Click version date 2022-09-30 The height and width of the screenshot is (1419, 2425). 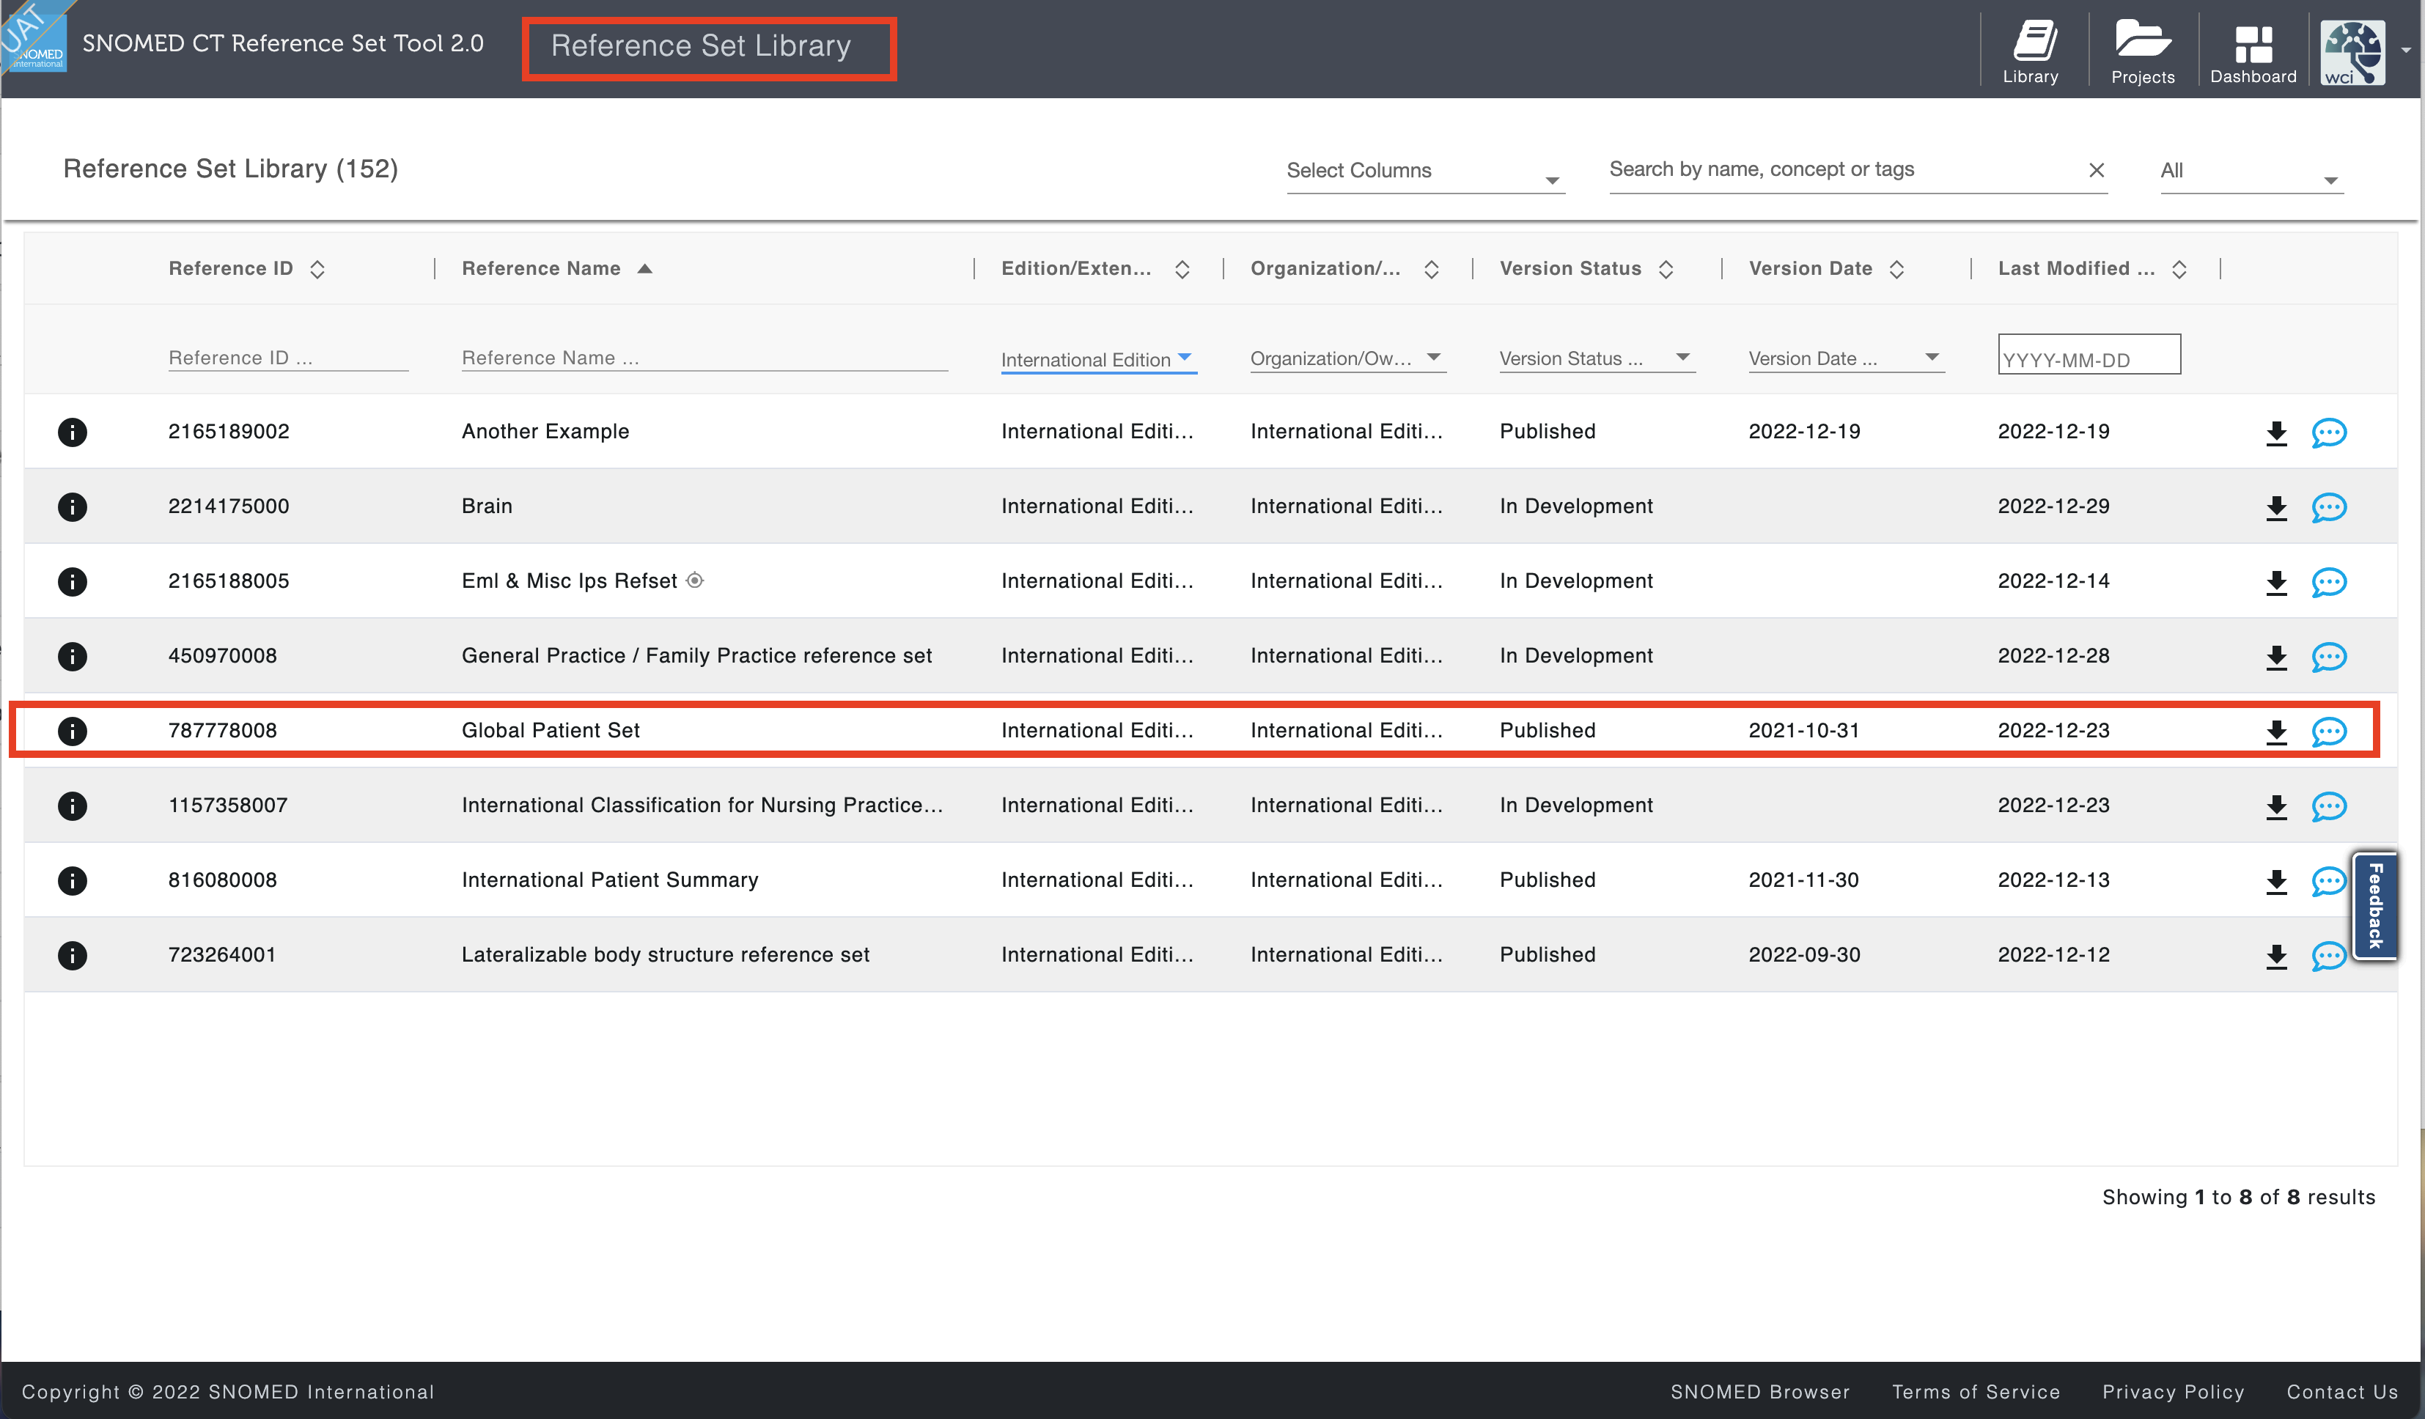1804,954
